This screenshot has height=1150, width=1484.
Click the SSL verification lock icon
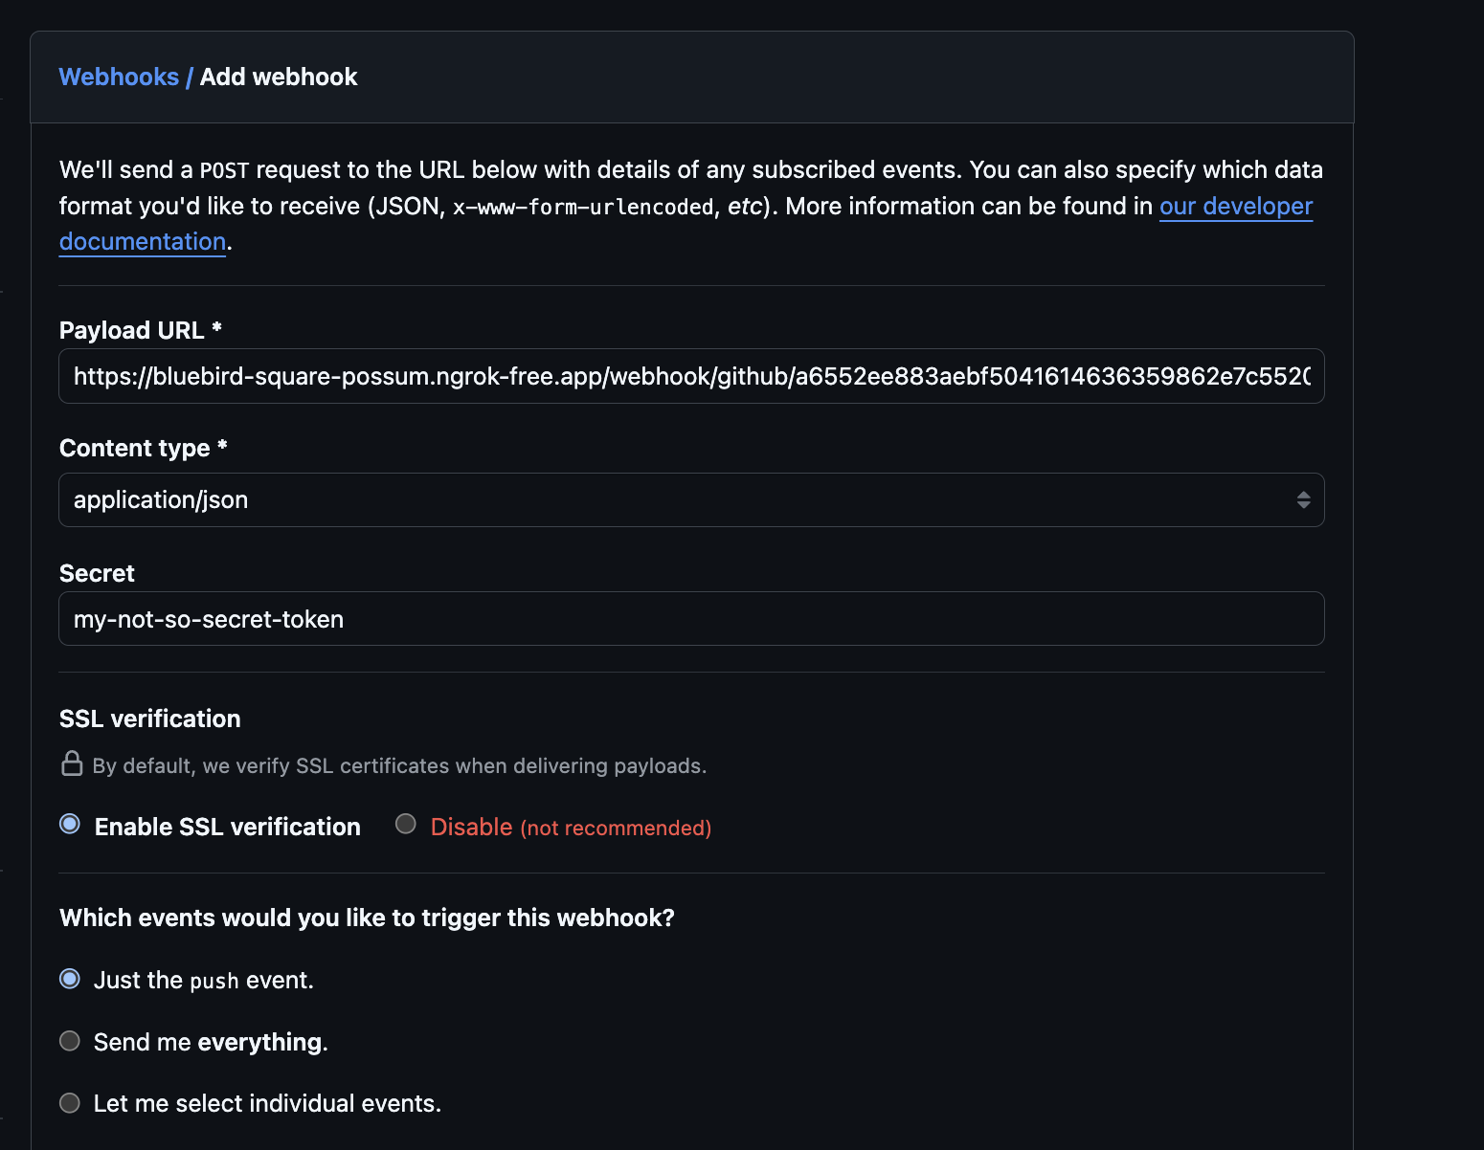pos(70,764)
